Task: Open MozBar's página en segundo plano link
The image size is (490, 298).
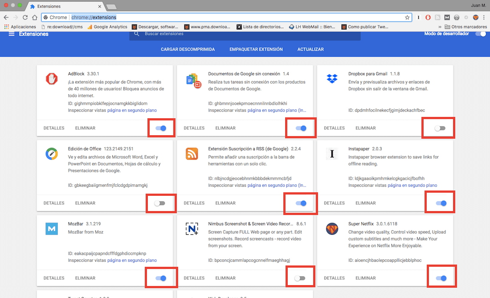Action: pyautogui.click(x=132, y=261)
